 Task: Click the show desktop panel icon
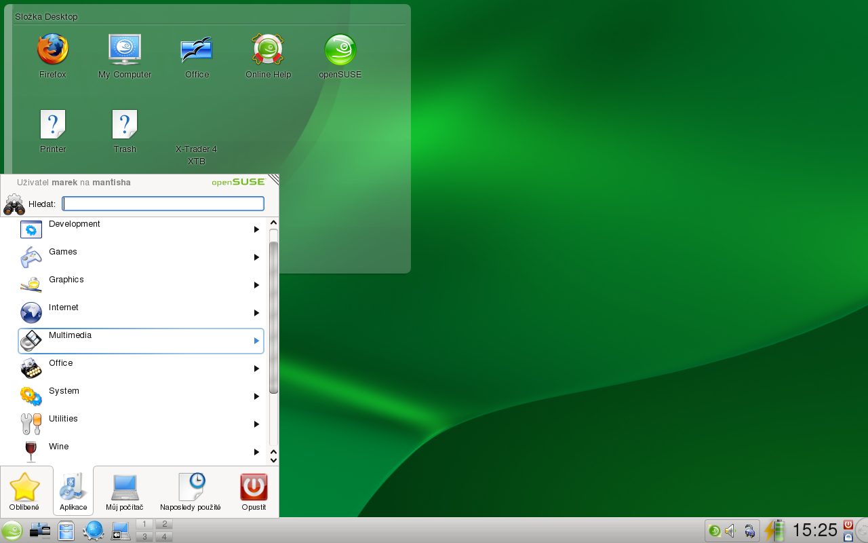40,531
